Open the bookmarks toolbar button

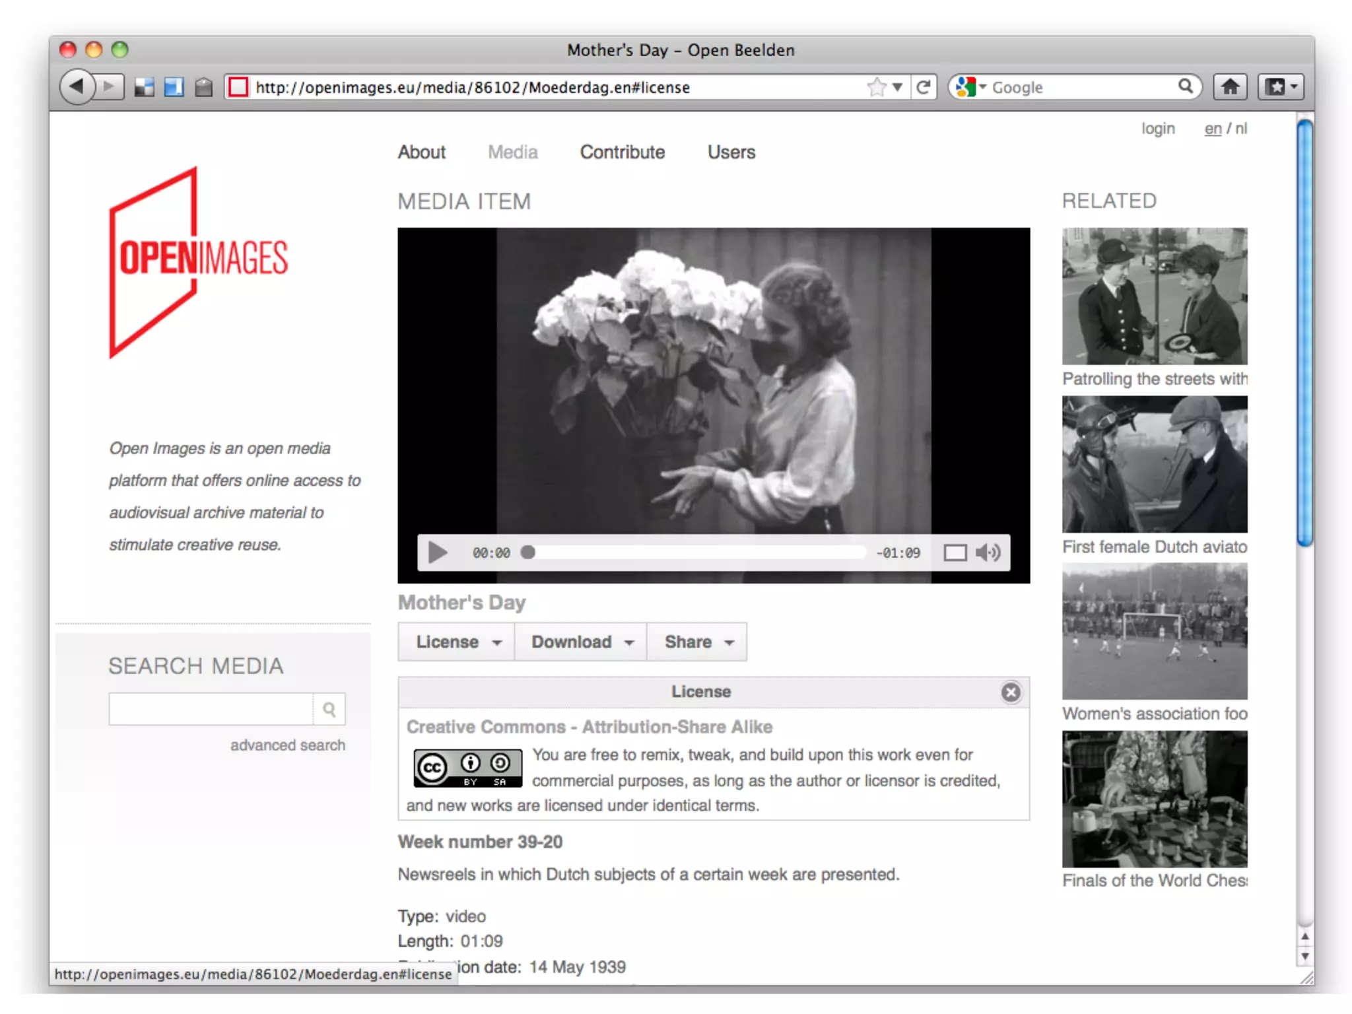(x=1280, y=87)
